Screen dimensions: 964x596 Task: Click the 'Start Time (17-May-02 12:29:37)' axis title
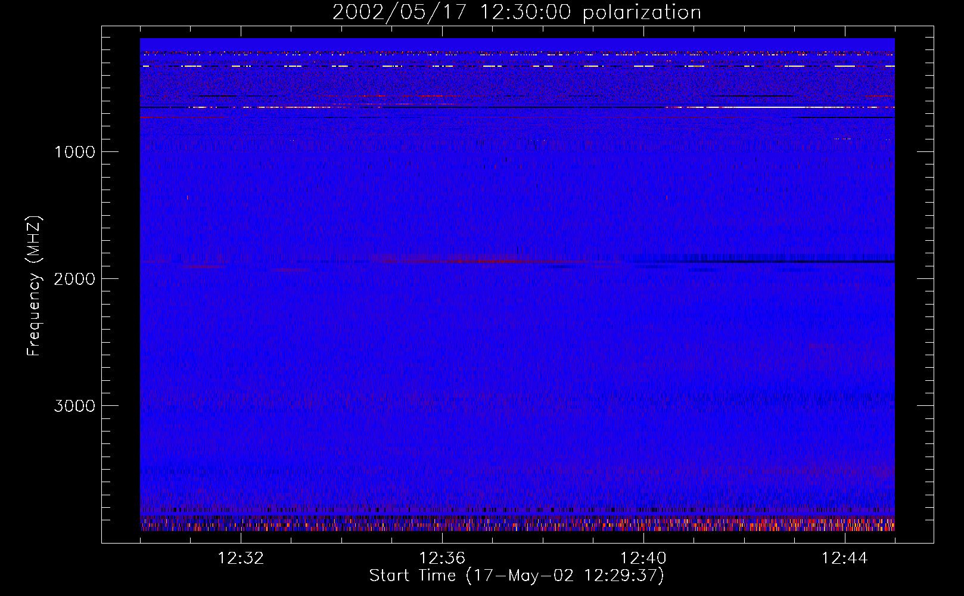(517, 576)
